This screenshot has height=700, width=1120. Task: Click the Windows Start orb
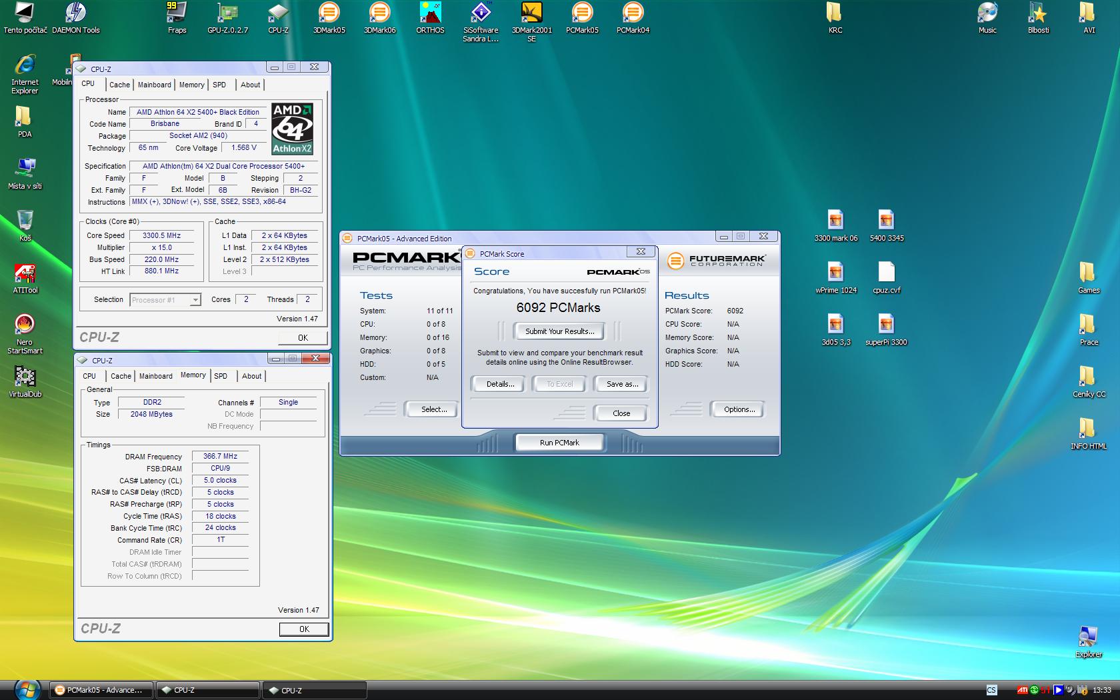(27, 689)
